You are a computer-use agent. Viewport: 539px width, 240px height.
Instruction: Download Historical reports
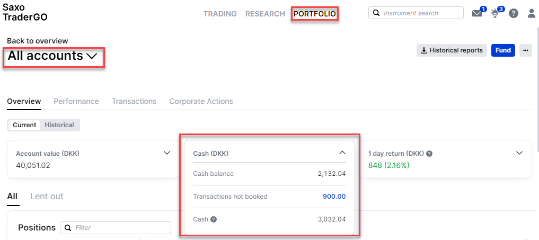pyautogui.click(x=452, y=50)
